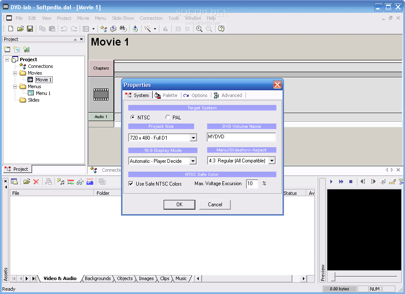The width and height of the screenshot is (405, 294).
Task: Click the film strip icon in Movie 1 timeline
Action: (x=101, y=94)
